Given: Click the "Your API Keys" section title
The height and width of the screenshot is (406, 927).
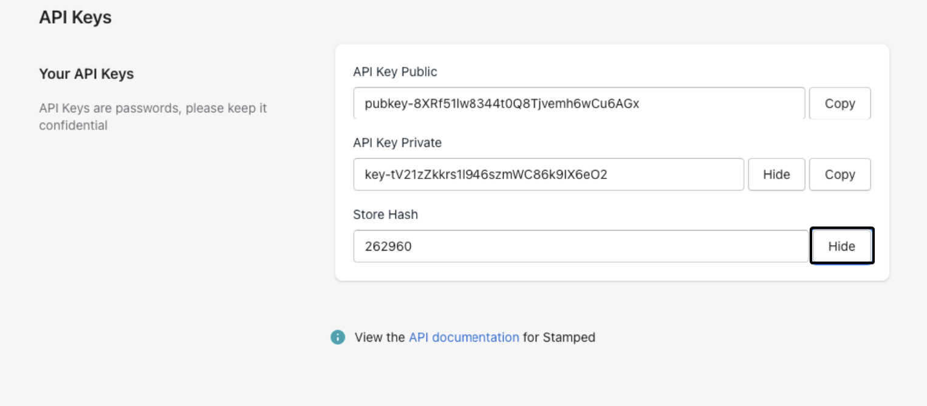Looking at the screenshot, I should [86, 74].
